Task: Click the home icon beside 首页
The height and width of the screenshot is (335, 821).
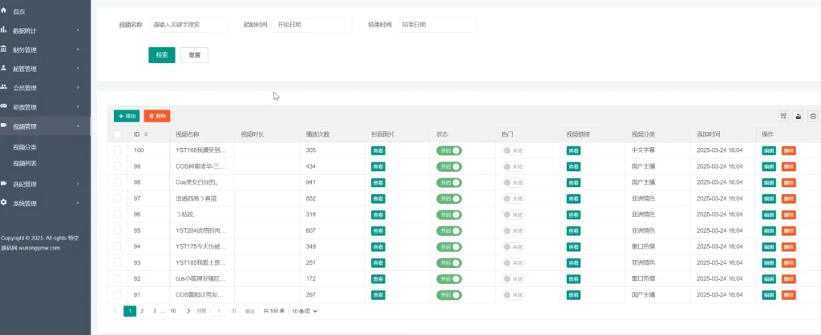Action: point(5,11)
